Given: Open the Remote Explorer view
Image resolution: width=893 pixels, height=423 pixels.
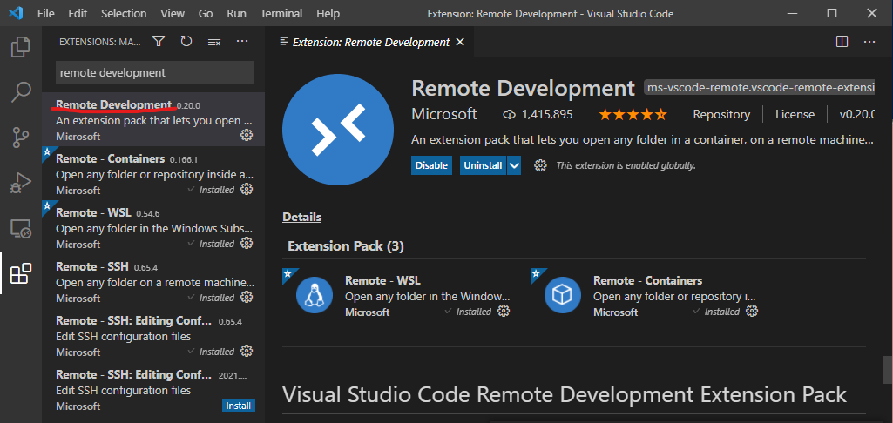Looking at the screenshot, I should 21,229.
